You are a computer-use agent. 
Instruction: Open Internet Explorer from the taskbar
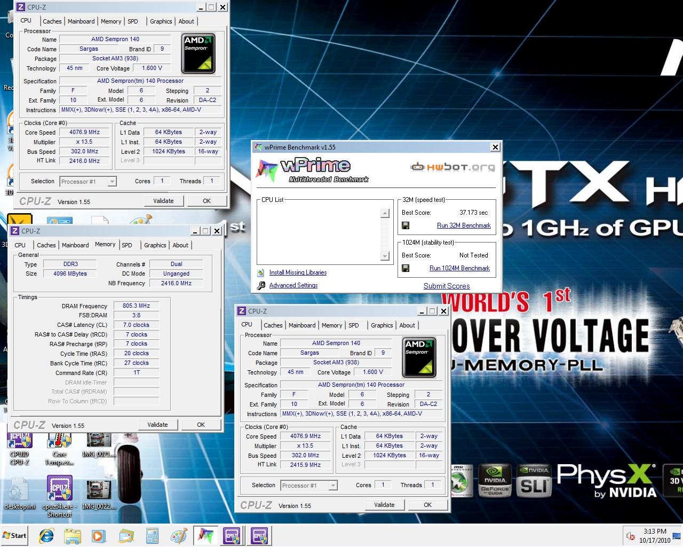pyautogui.click(x=47, y=535)
